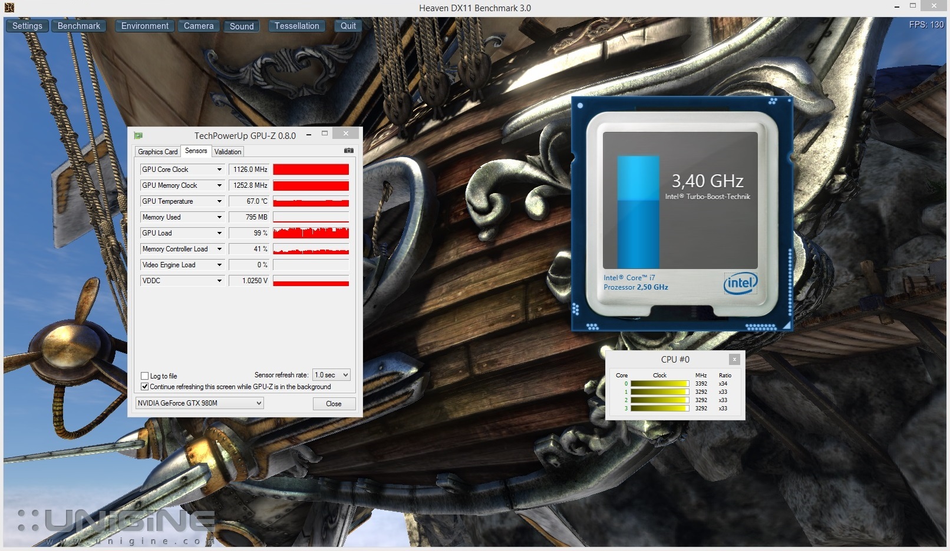Click the Heaven Benchmark title bar icon
This screenshot has width=950, height=551.
[9, 8]
